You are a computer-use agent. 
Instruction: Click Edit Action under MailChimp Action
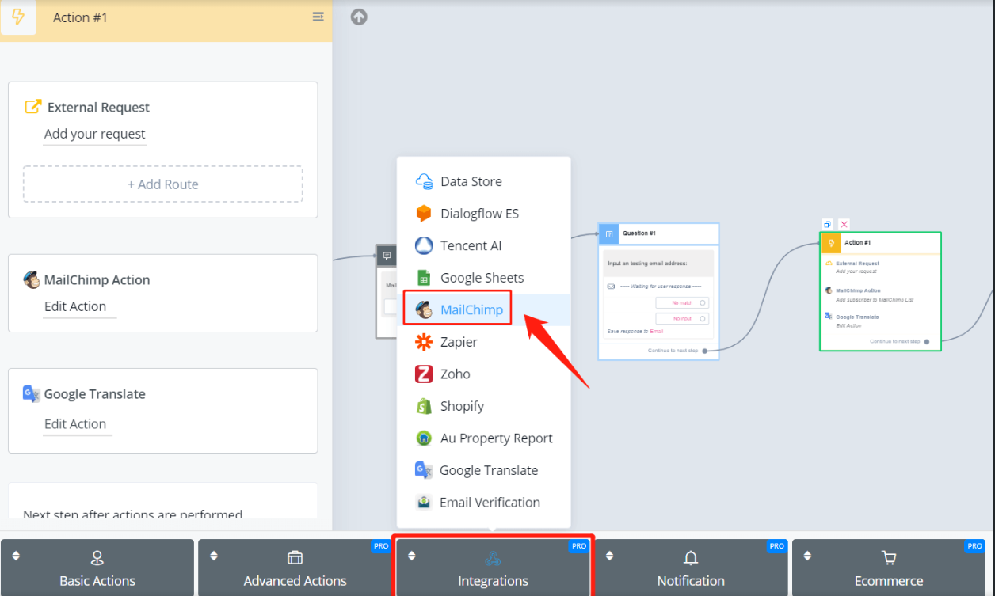coord(75,306)
